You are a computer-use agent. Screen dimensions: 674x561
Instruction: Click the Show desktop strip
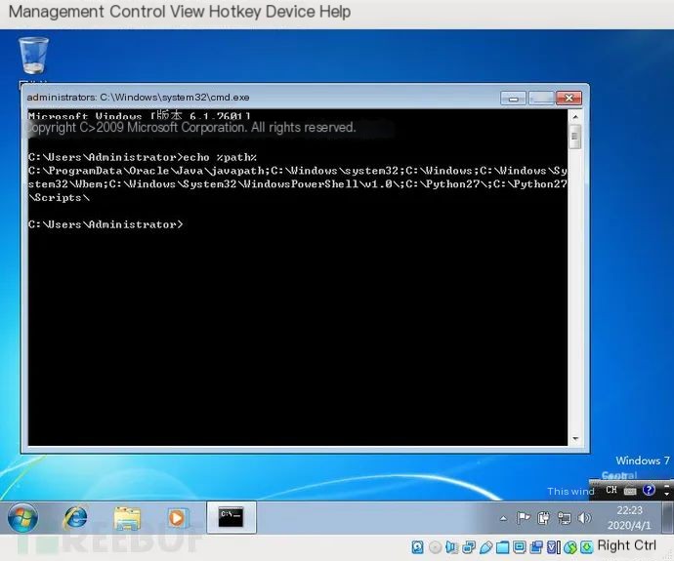667,518
